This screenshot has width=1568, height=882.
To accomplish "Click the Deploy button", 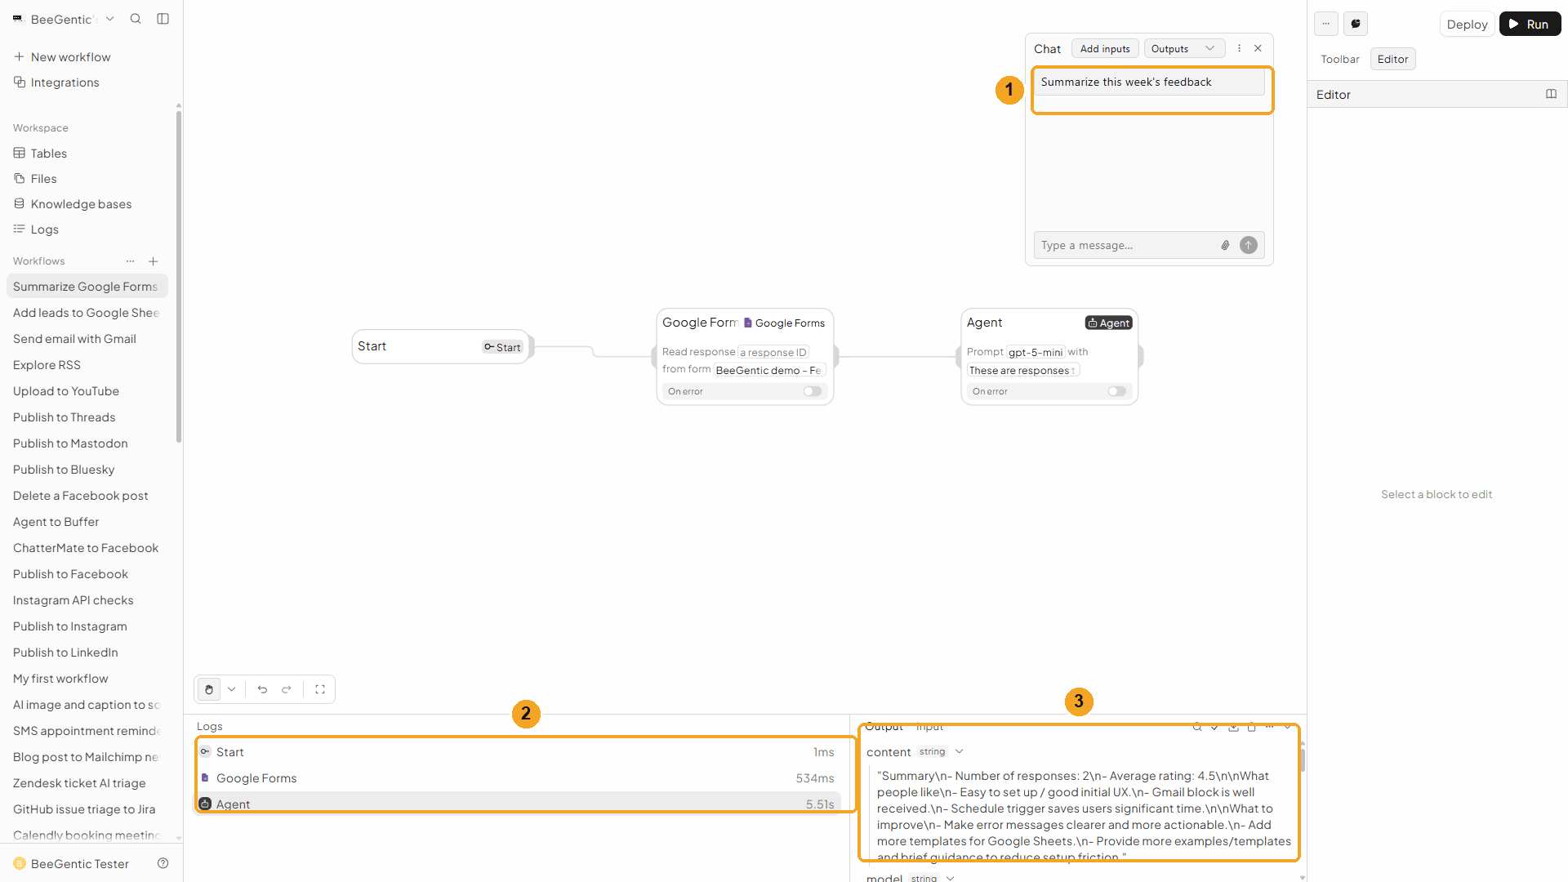I will pyautogui.click(x=1467, y=24).
